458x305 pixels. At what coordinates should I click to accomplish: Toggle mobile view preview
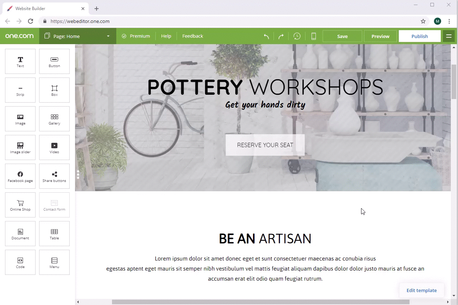pos(313,36)
